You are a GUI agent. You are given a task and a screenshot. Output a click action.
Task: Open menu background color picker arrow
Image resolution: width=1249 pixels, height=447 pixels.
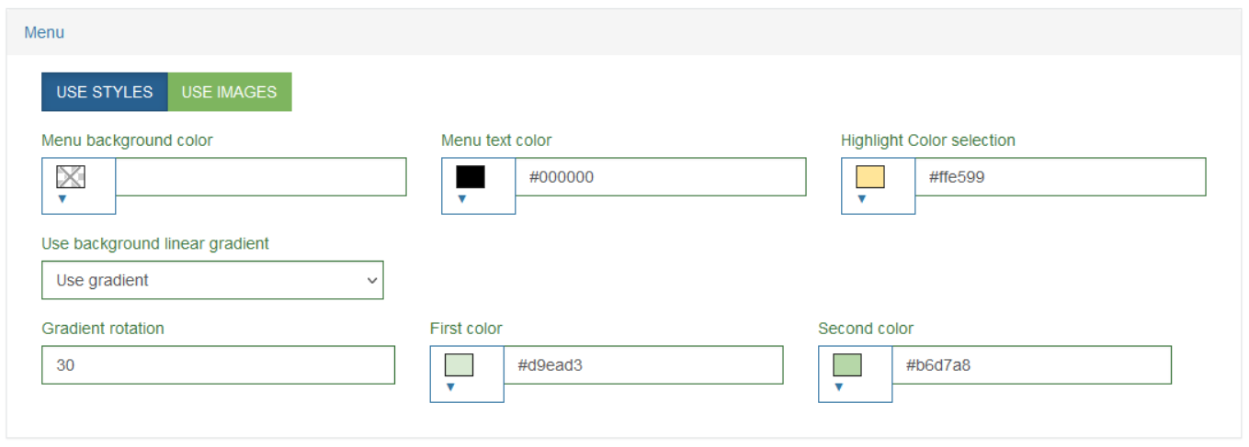(62, 199)
